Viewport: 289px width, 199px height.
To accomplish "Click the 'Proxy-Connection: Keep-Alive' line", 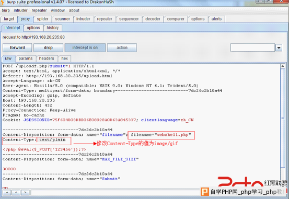I will (39, 110).
